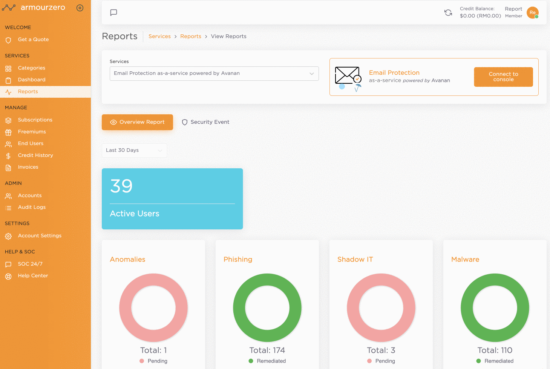Click the Dashboard clipboard icon
Viewport: 550px width, 369px height.
8,80
